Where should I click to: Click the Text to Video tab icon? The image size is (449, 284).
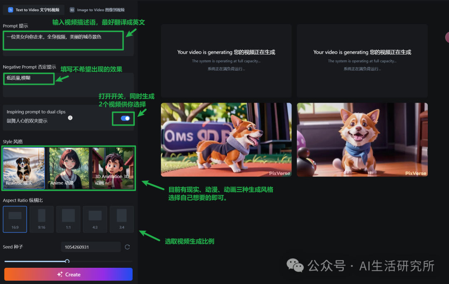click(x=10, y=10)
